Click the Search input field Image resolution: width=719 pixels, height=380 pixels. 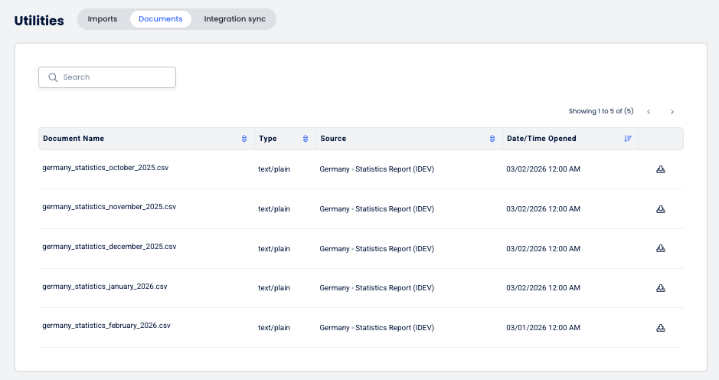point(115,77)
